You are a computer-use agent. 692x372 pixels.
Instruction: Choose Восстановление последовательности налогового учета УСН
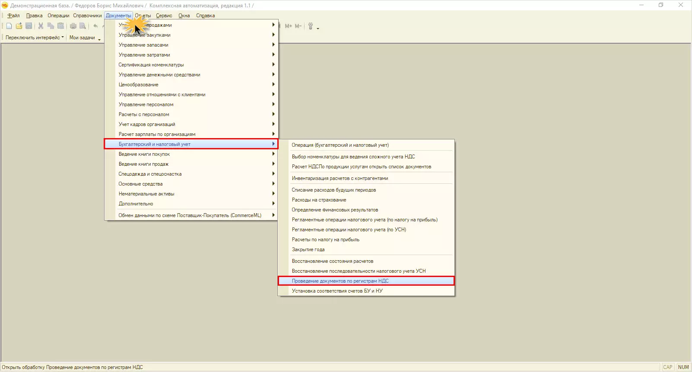pyautogui.click(x=366, y=271)
